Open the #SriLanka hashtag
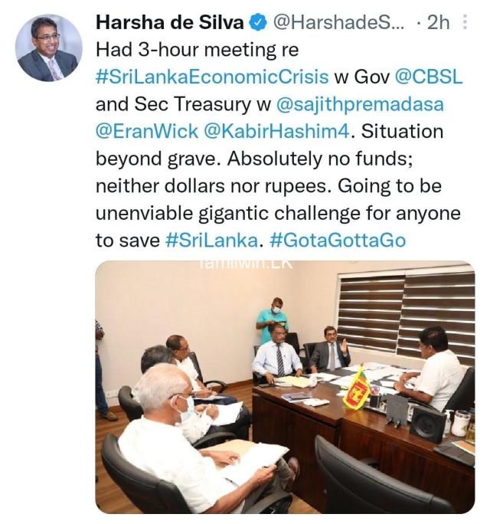Viewport: 490px width, 524px height. (212, 241)
